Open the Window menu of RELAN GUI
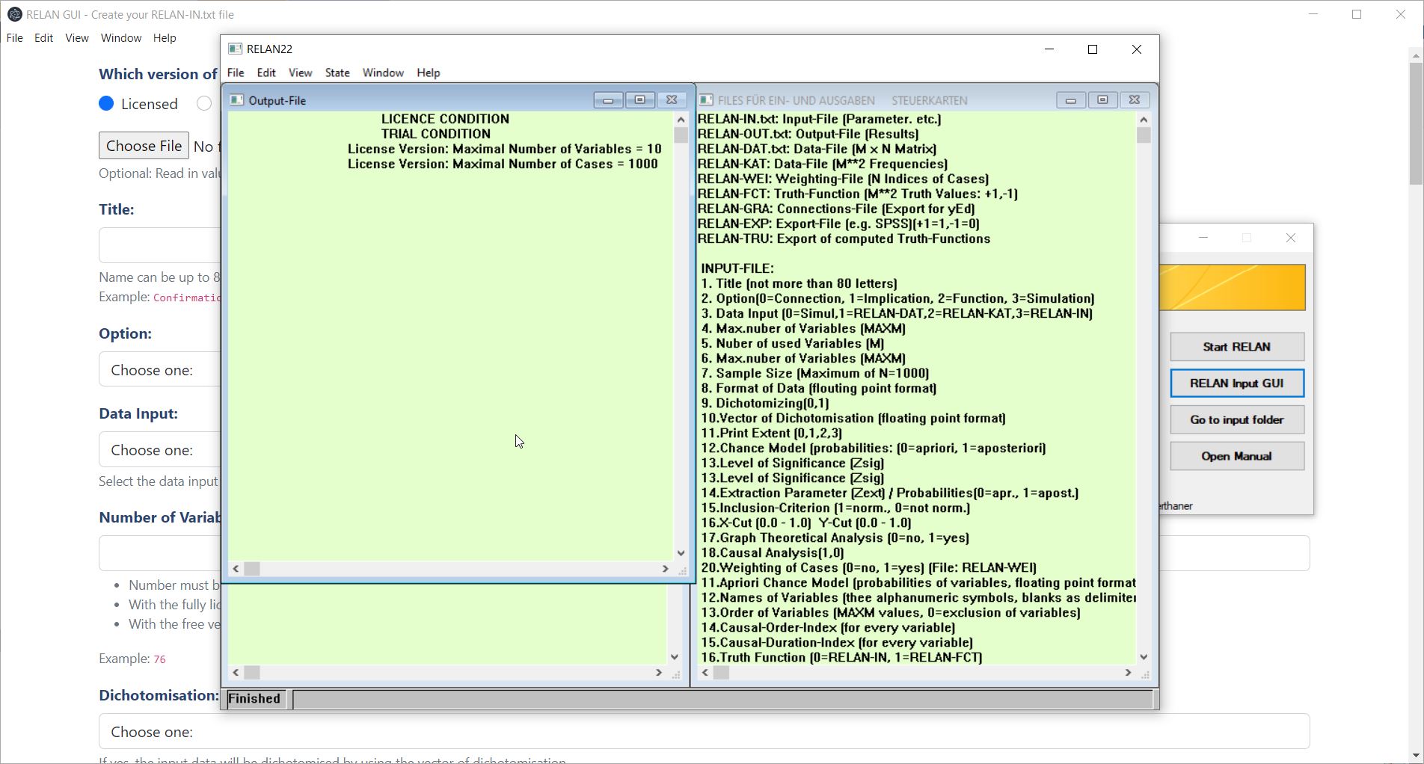Image resolution: width=1424 pixels, height=764 pixels. coord(120,38)
